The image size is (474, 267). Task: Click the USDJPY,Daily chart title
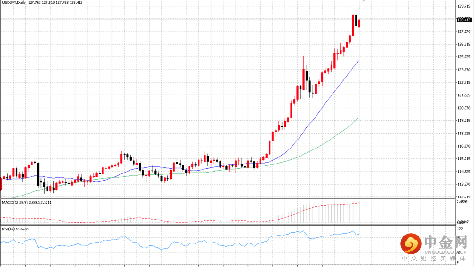point(14,2)
